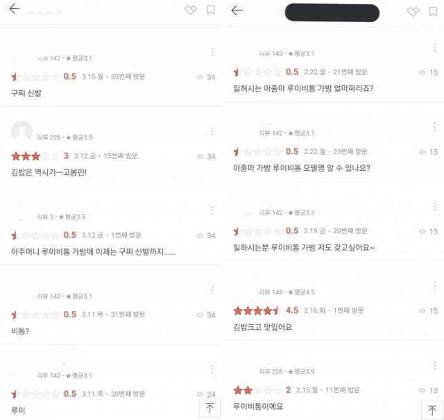Tap the heart icon in right header

(x=413, y=12)
